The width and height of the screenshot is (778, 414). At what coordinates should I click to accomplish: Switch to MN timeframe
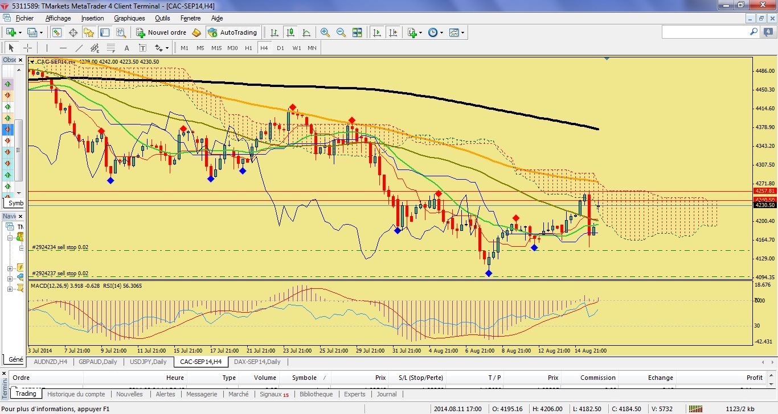[x=312, y=48]
